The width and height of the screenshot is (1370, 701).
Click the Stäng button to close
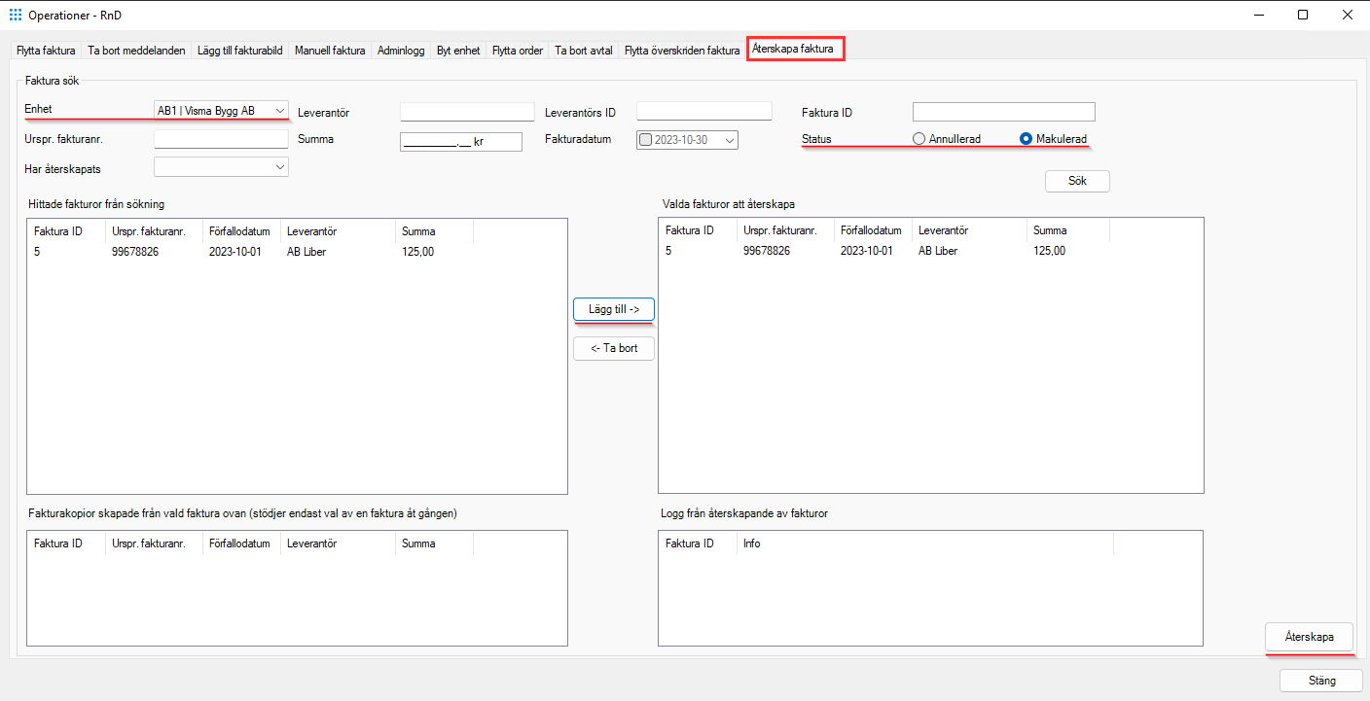[1320, 681]
